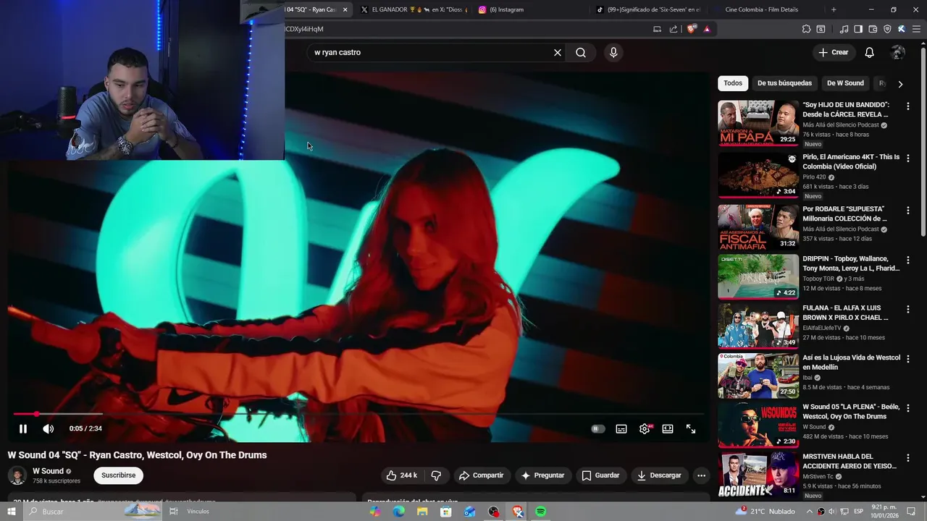Click the search magnifier button
This screenshot has width=927, height=521.
[x=581, y=52]
